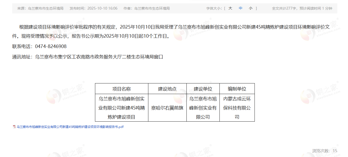348x157 pixels.
Task: Click the 建设单位 table header cell
Action: point(203,89)
